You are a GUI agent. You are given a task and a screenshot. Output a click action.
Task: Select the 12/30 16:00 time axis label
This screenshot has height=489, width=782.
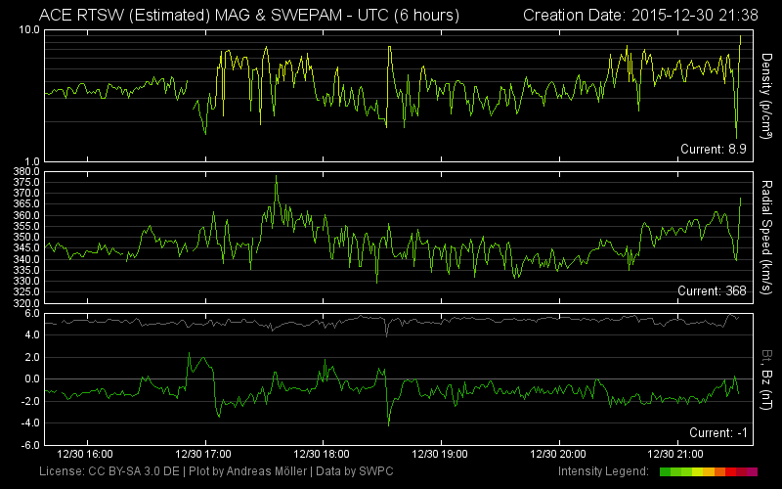(x=84, y=455)
